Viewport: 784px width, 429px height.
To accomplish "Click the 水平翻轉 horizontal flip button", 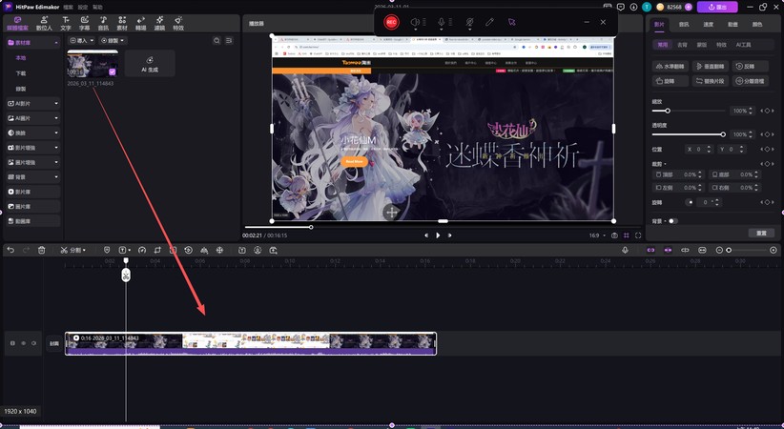I will click(x=670, y=66).
